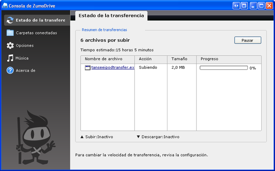Click the sync arrows icon in sidebar
The height and width of the screenshot is (171, 275).
(x=10, y=20)
